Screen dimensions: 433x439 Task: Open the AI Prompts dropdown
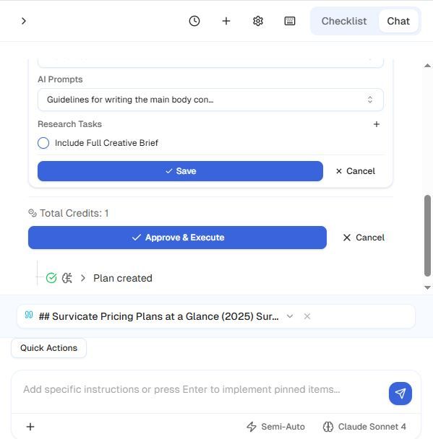click(x=210, y=100)
